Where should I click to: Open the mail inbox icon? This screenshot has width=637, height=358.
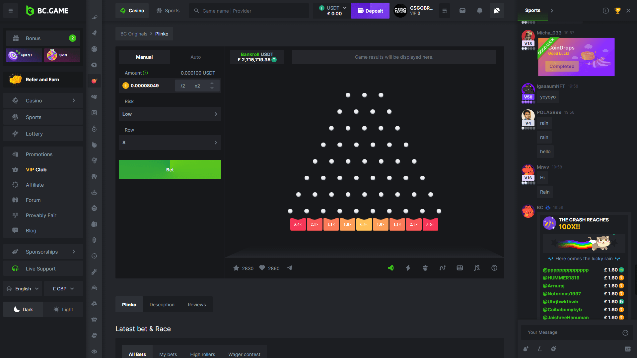[462, 11]
